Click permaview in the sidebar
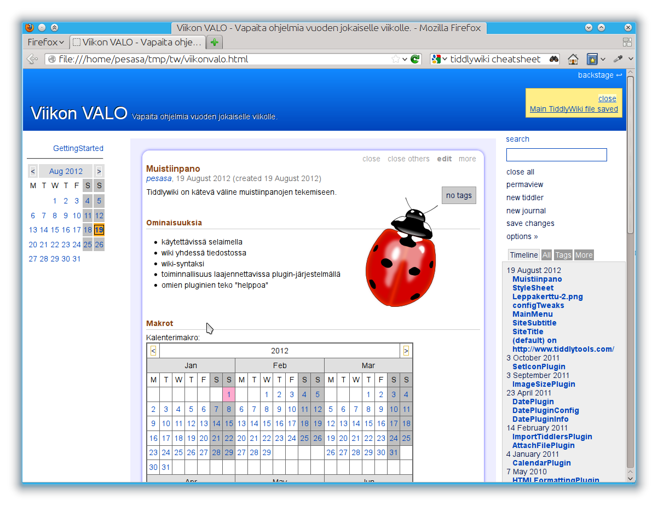This screenshot has width=658, height=506. pyautogui.click(x=524, y=184)
